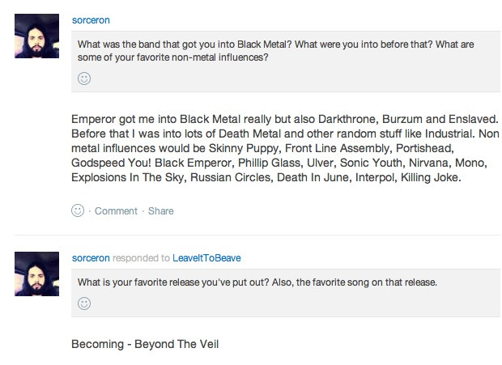Click the Share link under the first answer
502x365 pixels.
click(160, 211)
